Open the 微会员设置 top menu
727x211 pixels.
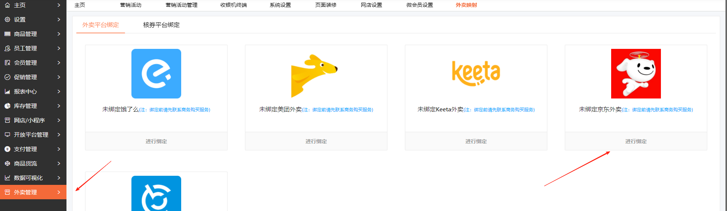point(420,5)
